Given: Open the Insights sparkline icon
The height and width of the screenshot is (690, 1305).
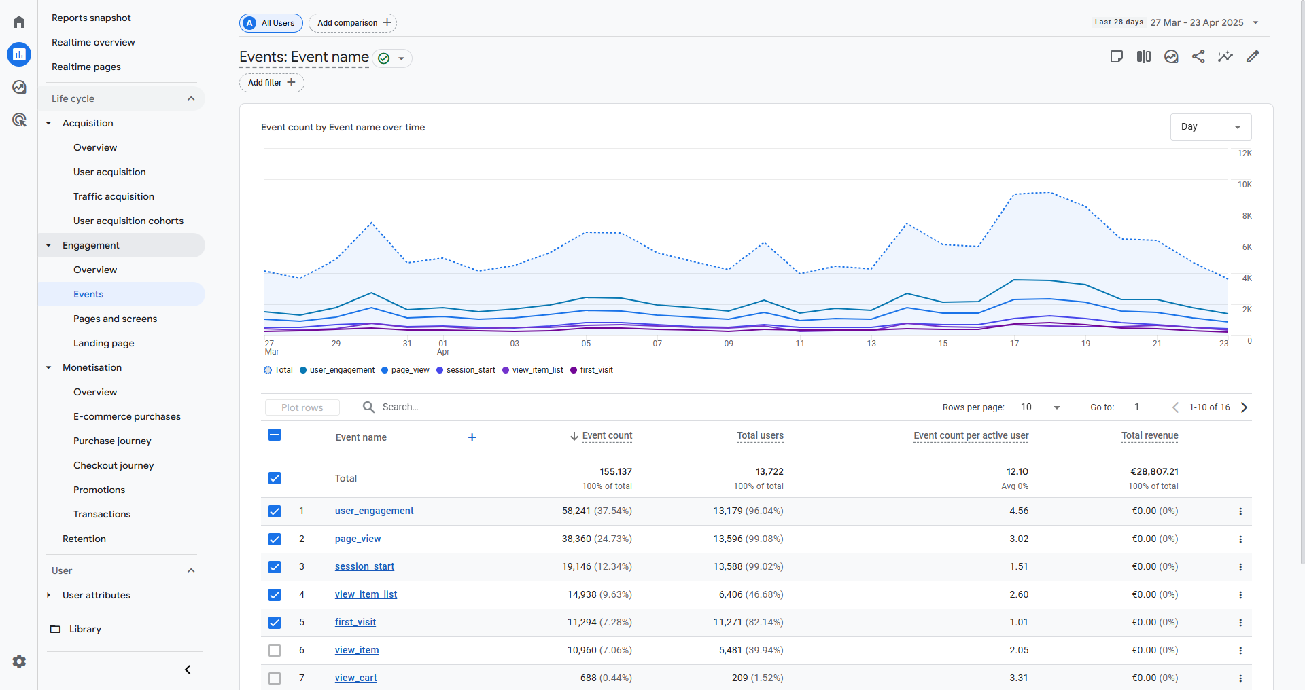Looking at the screenshot, I should tap(1225, 57).
